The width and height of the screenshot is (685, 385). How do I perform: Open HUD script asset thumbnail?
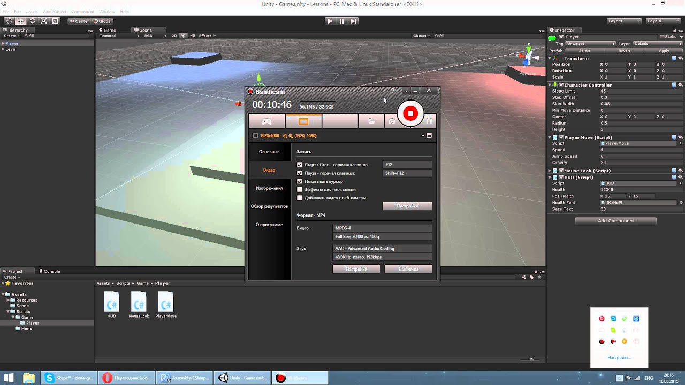coord(111,302)
